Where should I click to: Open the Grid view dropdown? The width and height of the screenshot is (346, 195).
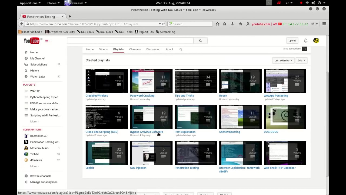click(x=301, y=60)
